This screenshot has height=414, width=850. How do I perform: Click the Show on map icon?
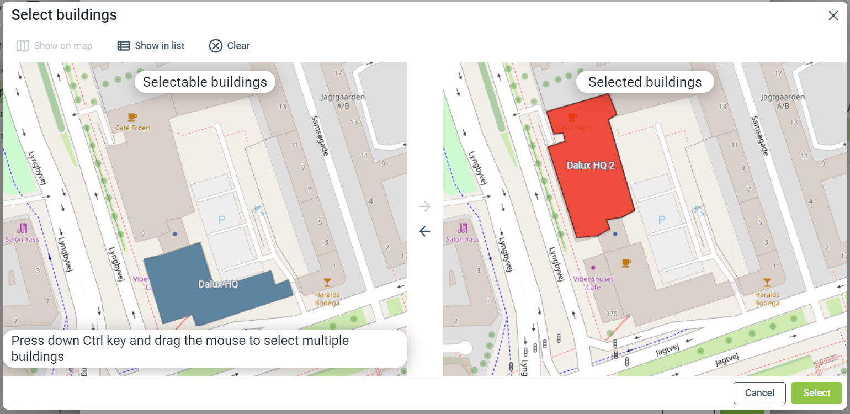(23, 46)
